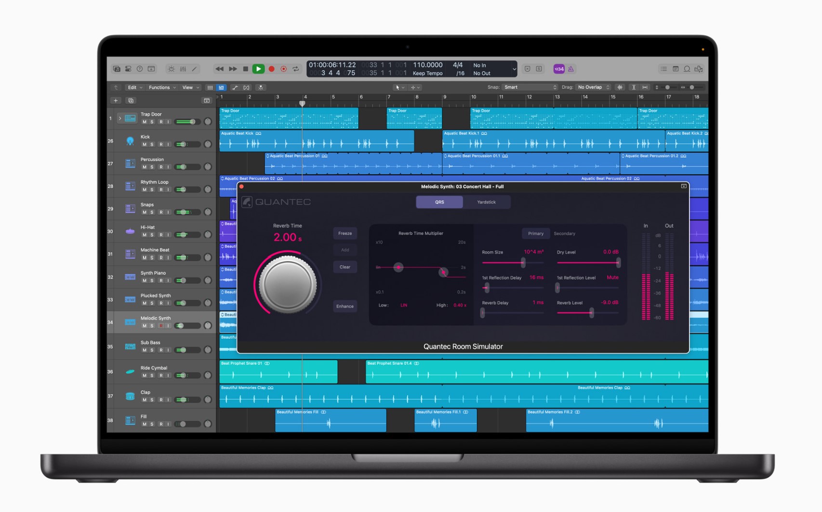Expand the LCD display mode chevron
Image resolution: width=822 pixels, height=512 pixels.
point(514,69)
